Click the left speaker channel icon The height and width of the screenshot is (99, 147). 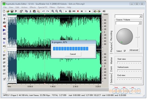95,11
